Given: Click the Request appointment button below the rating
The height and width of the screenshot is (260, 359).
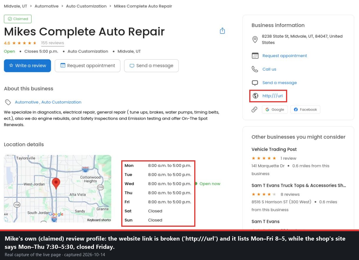Looking at the screenshot, I should pos(88,66).
